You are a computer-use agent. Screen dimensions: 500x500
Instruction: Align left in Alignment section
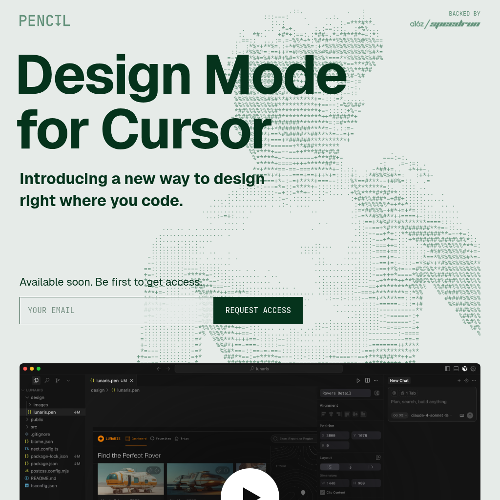tap(323, 414)
